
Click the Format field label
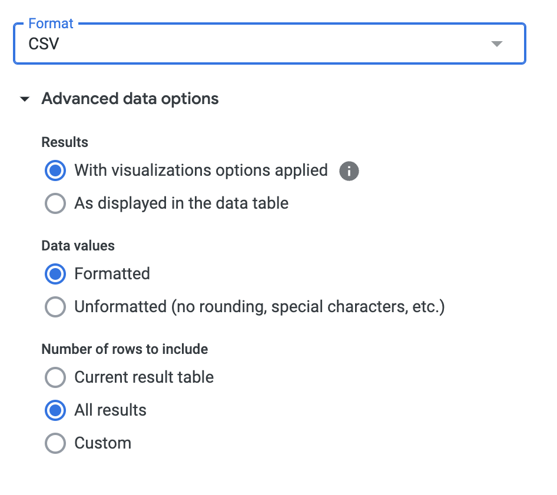(51, 24)
